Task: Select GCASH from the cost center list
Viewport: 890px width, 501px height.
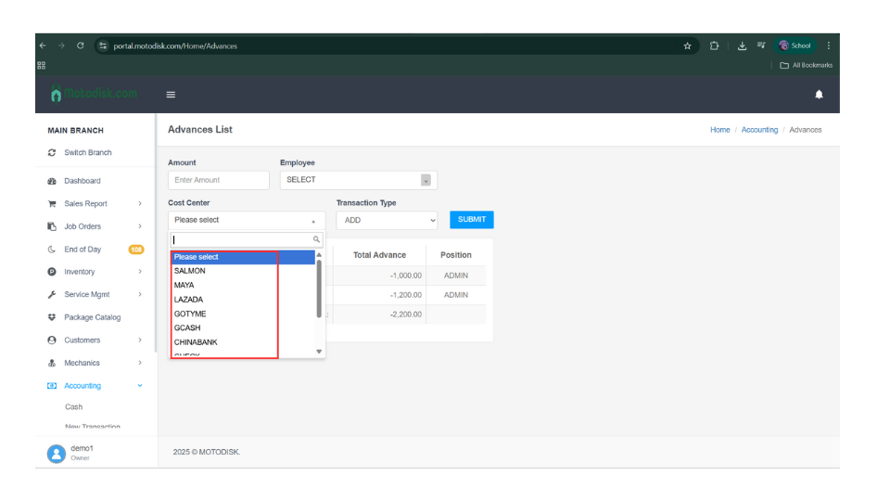Action: 187,328
